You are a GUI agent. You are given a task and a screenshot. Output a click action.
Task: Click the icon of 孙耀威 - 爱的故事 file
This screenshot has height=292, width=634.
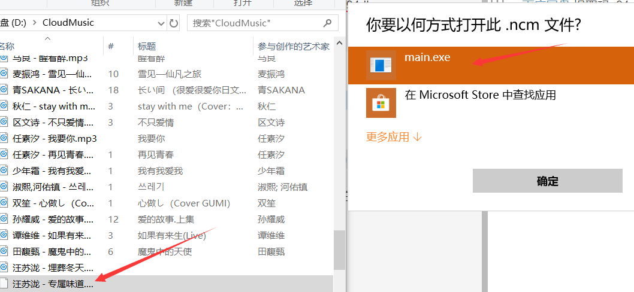pyautogui.click(x=4, y=220)
